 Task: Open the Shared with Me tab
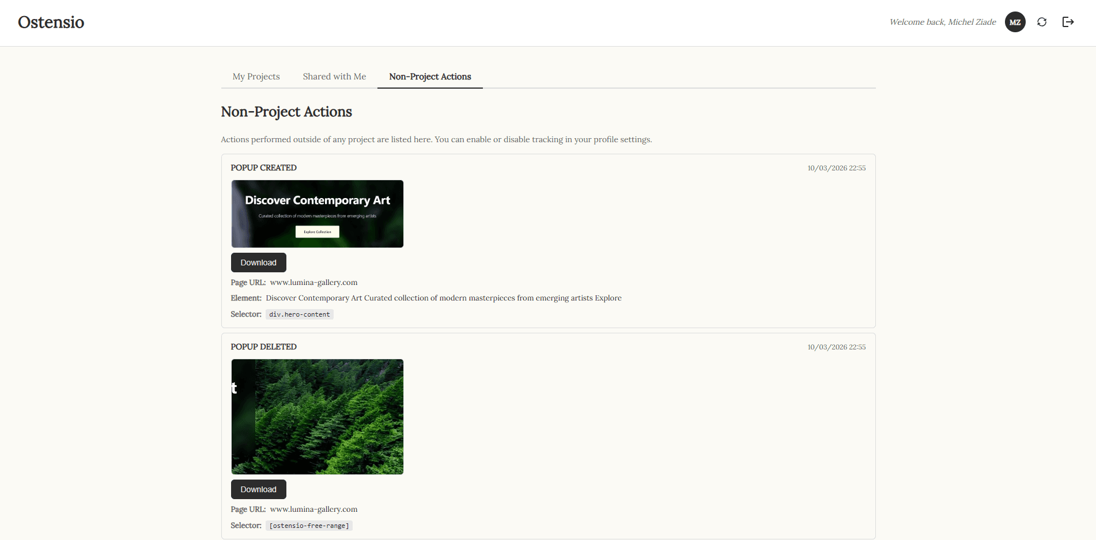(334, 76)
